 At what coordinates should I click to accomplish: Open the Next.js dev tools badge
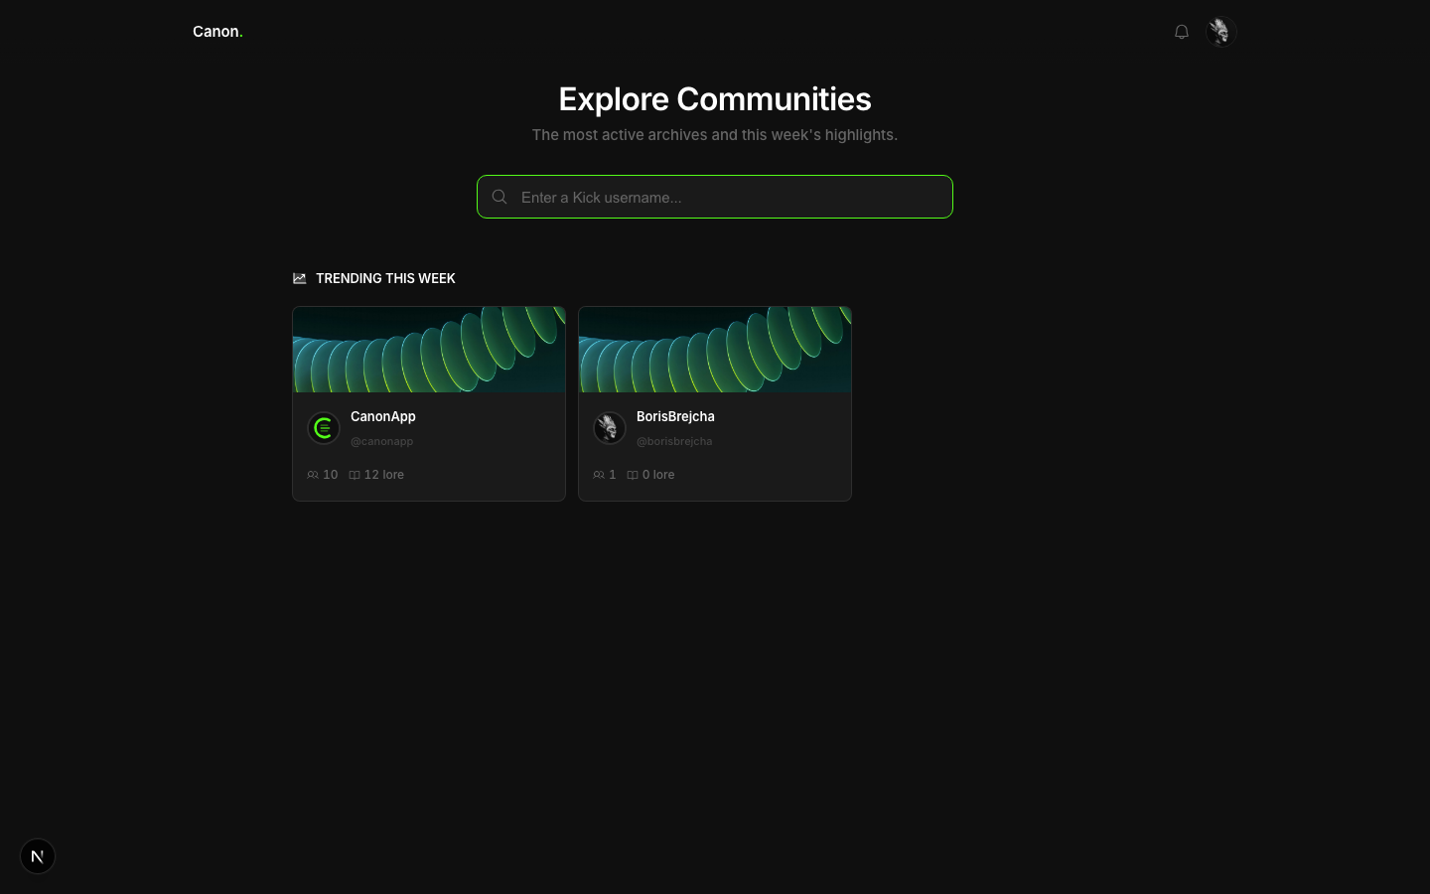tap(38, 856)
